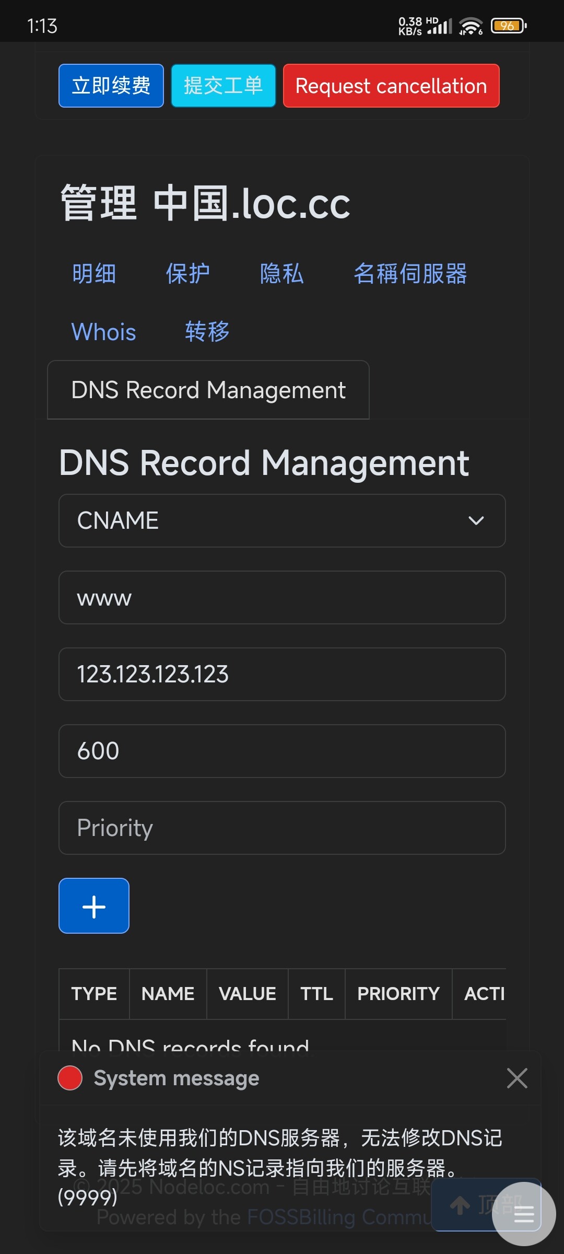Screen dimensions: 564x1254
Task: Click the plus add-record button
Action: coord(94,905)
